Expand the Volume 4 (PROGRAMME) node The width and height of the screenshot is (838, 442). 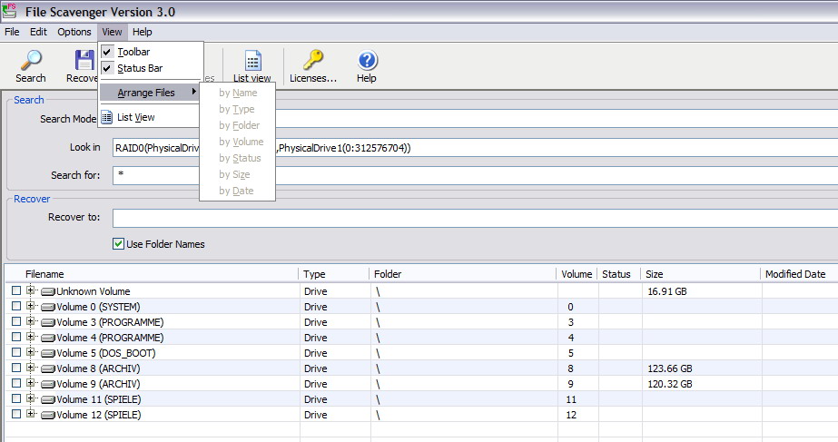coord(31,337)
